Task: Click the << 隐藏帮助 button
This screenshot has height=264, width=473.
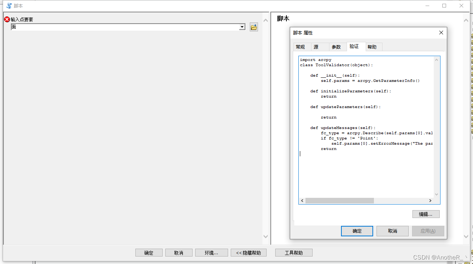Action: tap(249, 253)
